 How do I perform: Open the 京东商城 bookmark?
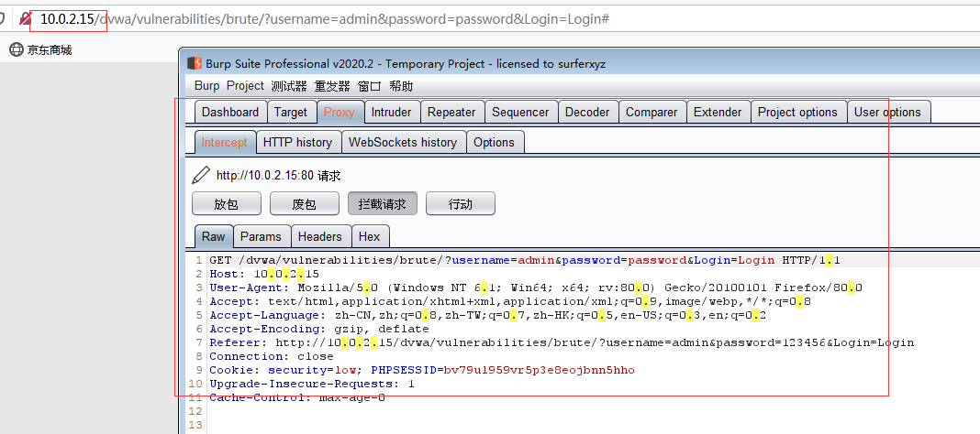pos(40,49)
